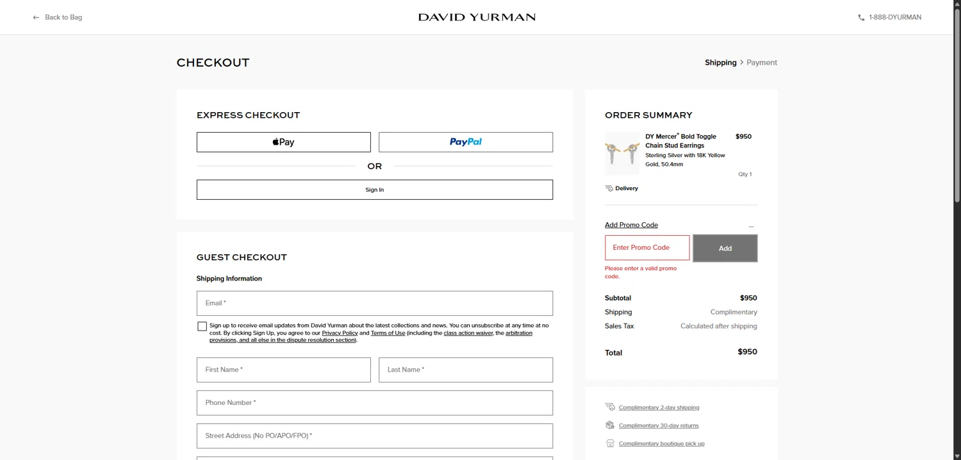Focus the Phone Number field

click(375, 403)
